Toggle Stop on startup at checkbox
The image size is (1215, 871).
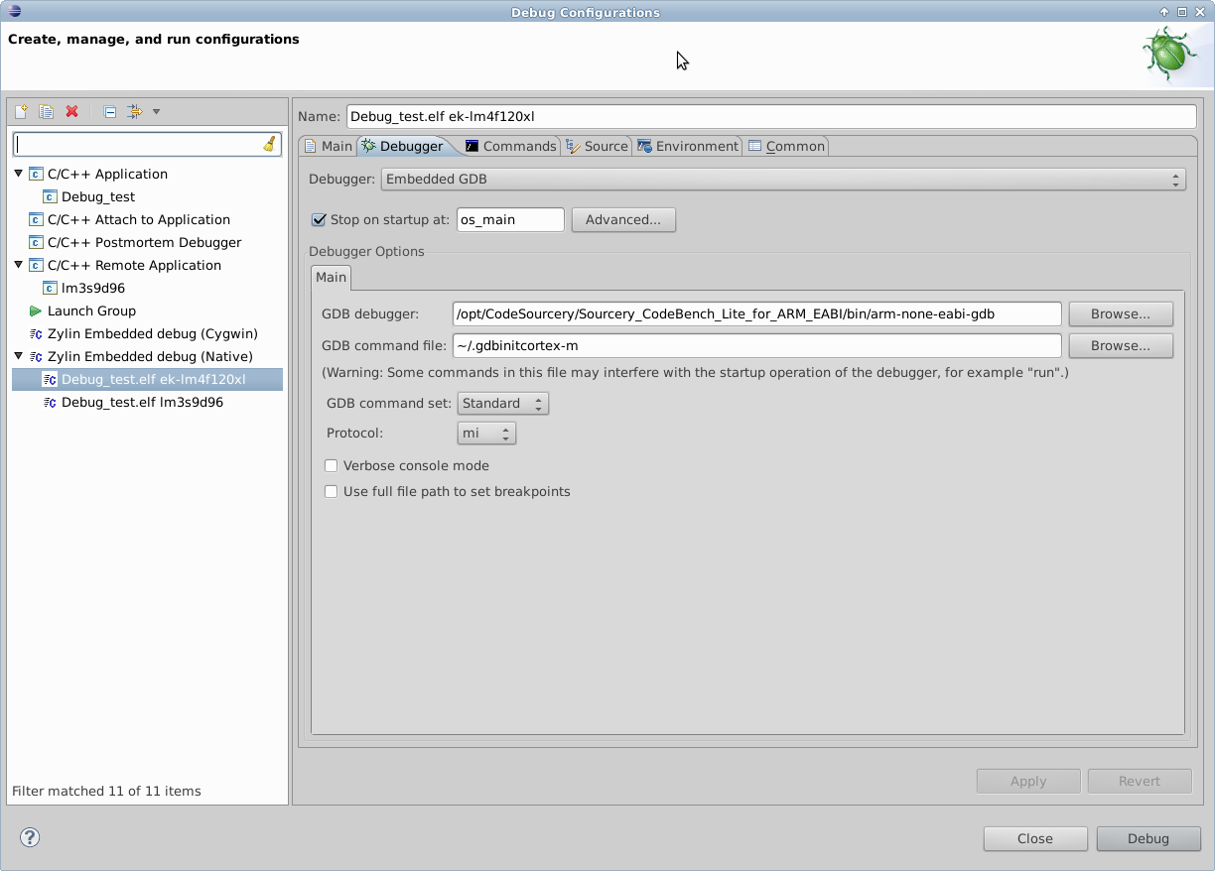[319, 220]
